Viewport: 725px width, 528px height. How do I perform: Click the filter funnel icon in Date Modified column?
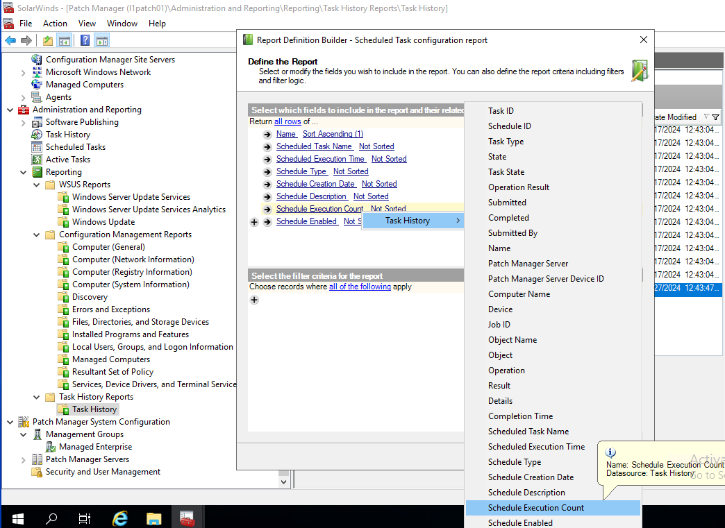(x=715, y=117)
